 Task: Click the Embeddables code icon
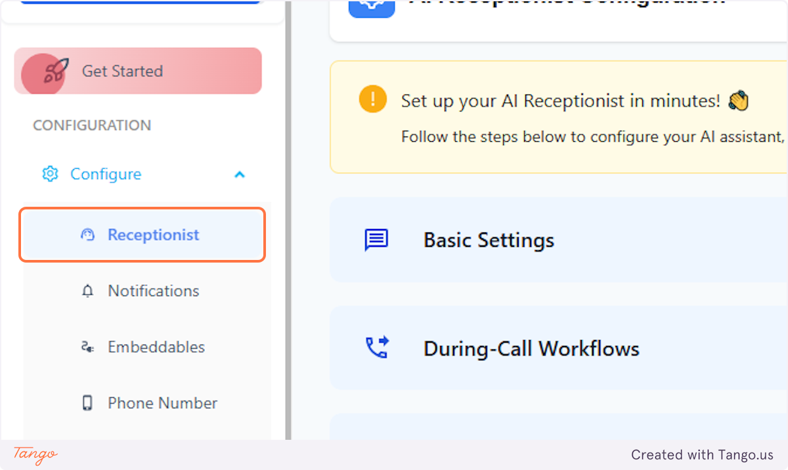point(87,347)
